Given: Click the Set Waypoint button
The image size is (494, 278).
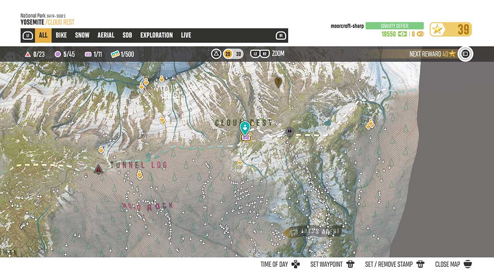Looking at the screenshot, I should point(350,264).
